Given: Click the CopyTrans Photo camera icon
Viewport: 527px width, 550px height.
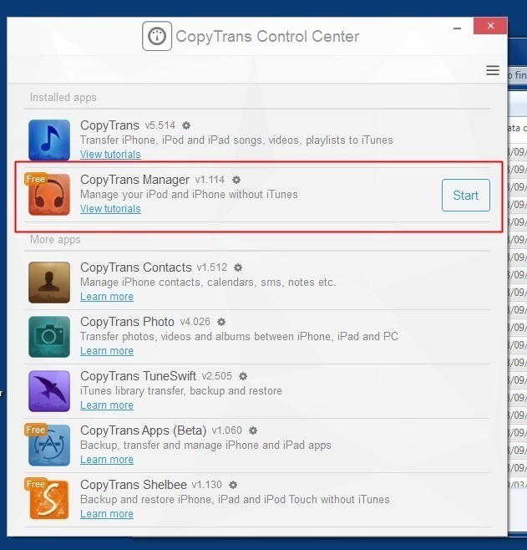Looking at the screenshot, I should (49, 337).
